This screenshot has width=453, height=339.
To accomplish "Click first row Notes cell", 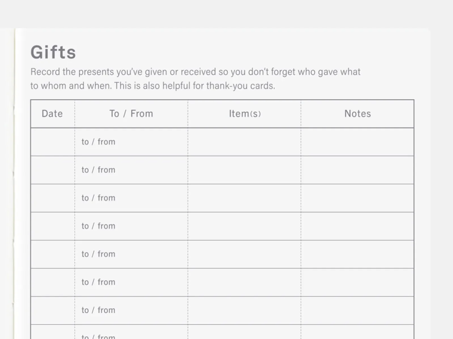I will point(357,142).
